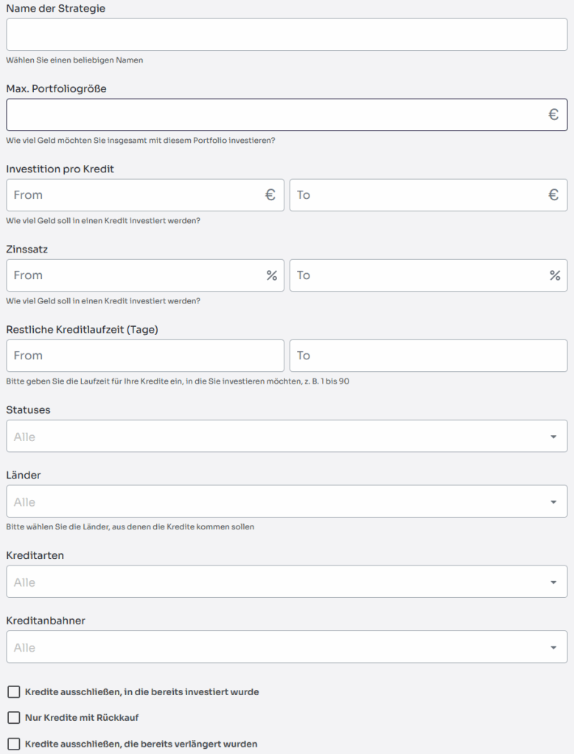The height and width of the screenshot is (754, 574).
Task: Expand the Länder dropdown arrow
Action: (x=553, y=502)
